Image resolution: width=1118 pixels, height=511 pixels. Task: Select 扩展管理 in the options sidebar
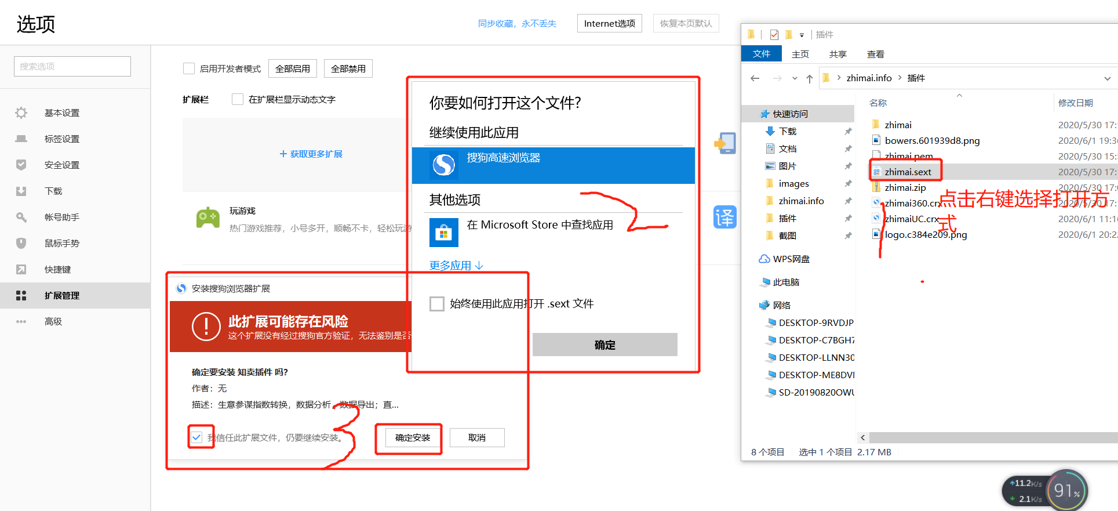75,295
